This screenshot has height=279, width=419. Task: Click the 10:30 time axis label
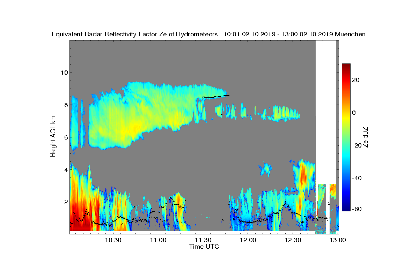pyautogui.click(x=113, y=240)
